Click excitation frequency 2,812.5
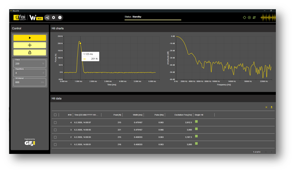Image resolution: width=294 pixels, height=172 pixels. 189,122
